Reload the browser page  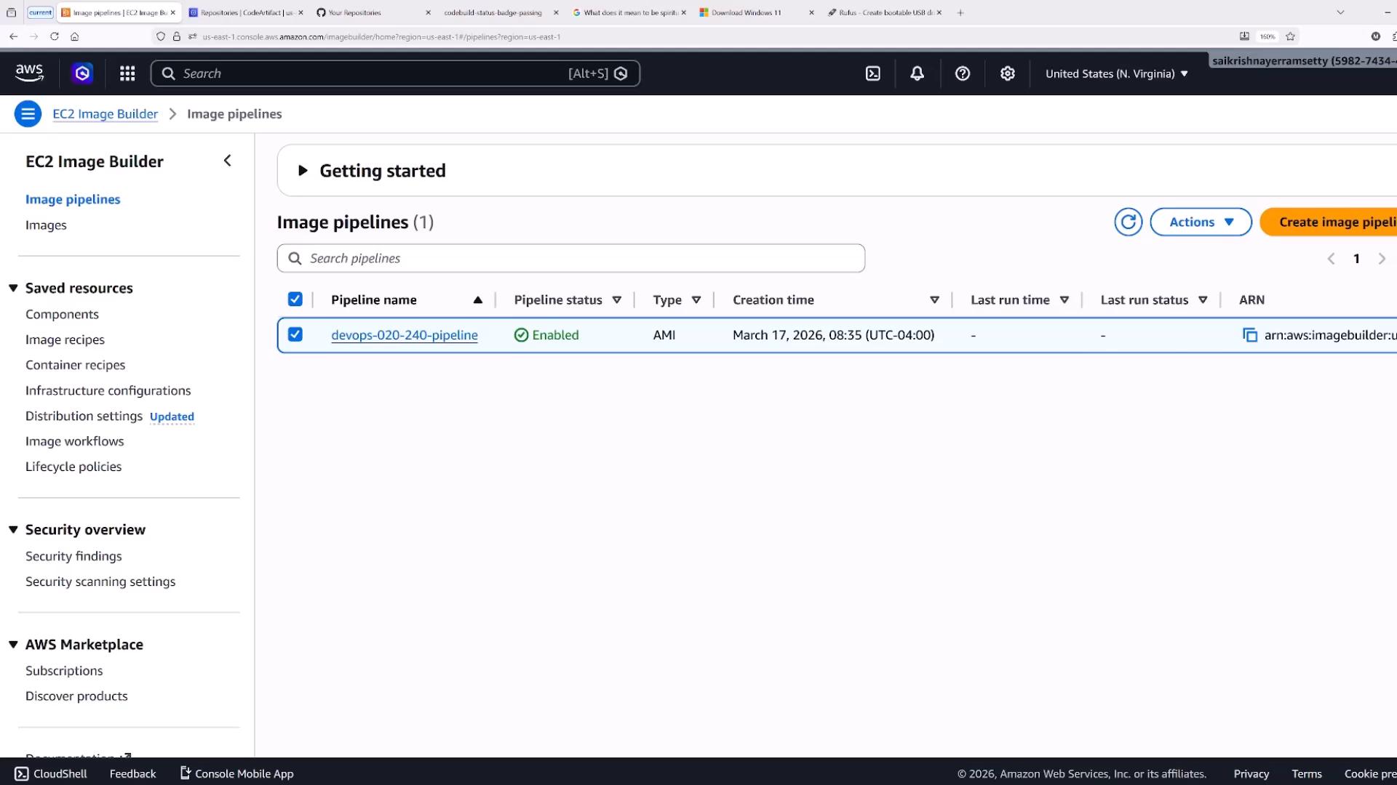[55, 36]
